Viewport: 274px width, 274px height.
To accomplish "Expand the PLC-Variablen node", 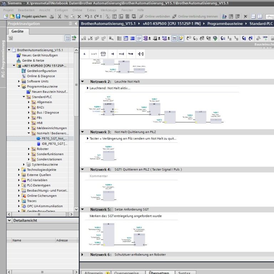I will (x=19, y=180).
